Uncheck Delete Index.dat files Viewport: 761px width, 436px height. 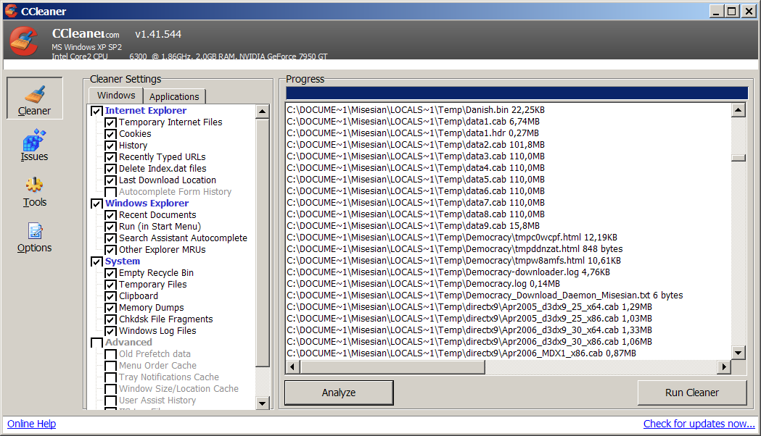[111, 169]
